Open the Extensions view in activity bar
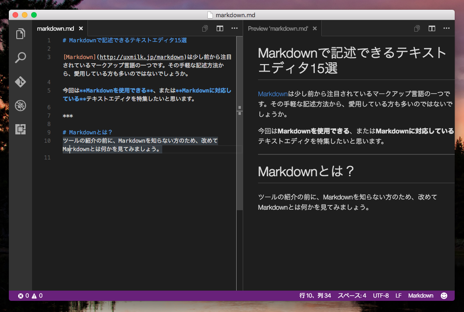 [20, 129]
